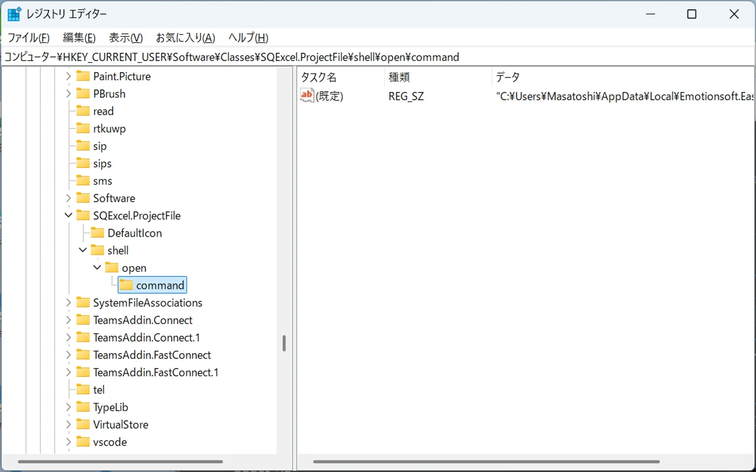Click the tree pane horizontal scrollbar

click(120, 462)
